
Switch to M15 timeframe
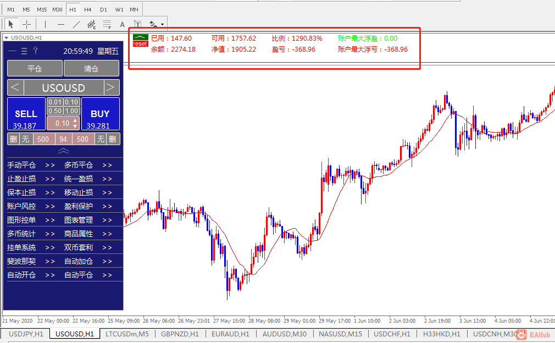(42, 9)
